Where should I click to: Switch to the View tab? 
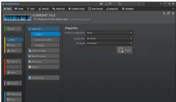pyautogui.click(x=19, y=9)
